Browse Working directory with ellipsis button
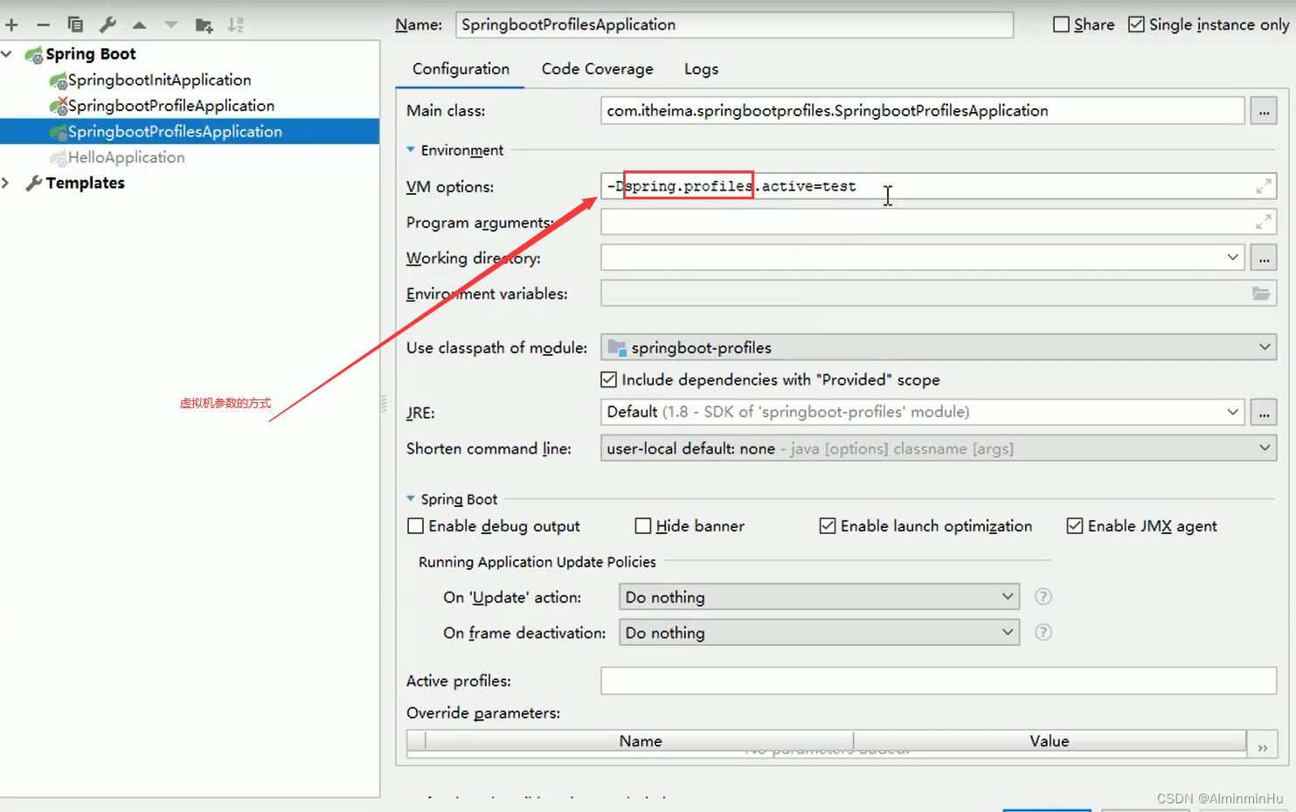This screenshot has width=1296, height=812. click(x=1264, y=258)
